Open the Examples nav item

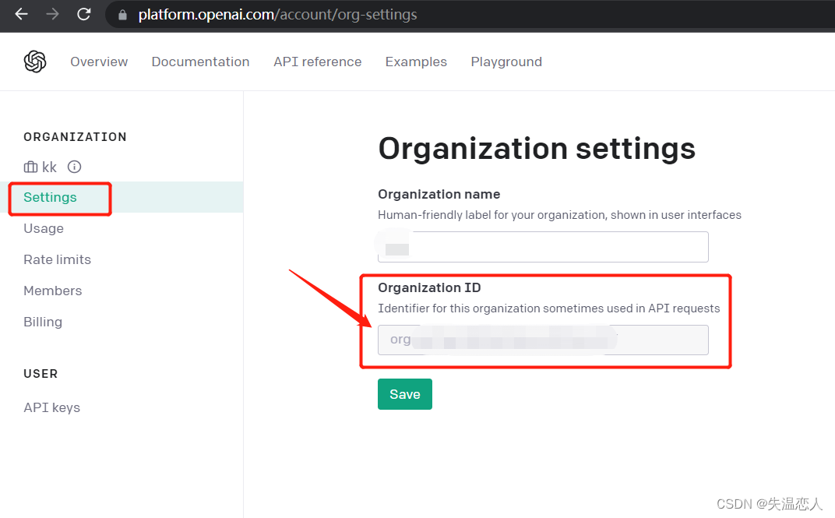[x=416, y=62]
